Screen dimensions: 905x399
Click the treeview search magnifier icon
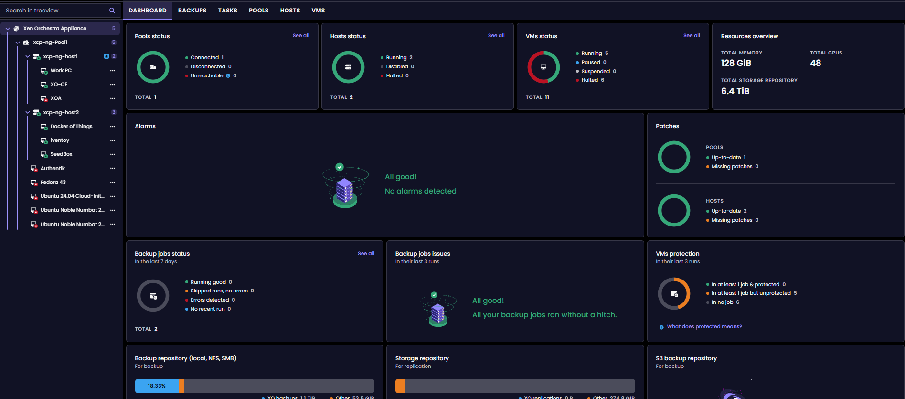(x=112, y=11)
